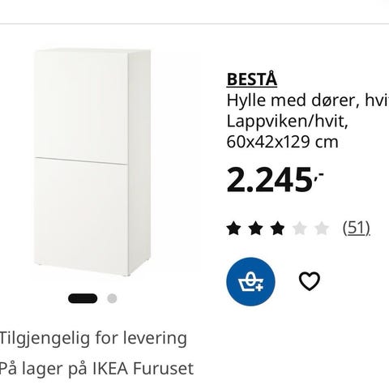
Task: Open the 51 customer reviews link
Action: click(x=356, y=228)
